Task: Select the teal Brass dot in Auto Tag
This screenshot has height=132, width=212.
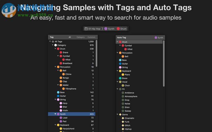Action: click(x=120, y=78)
